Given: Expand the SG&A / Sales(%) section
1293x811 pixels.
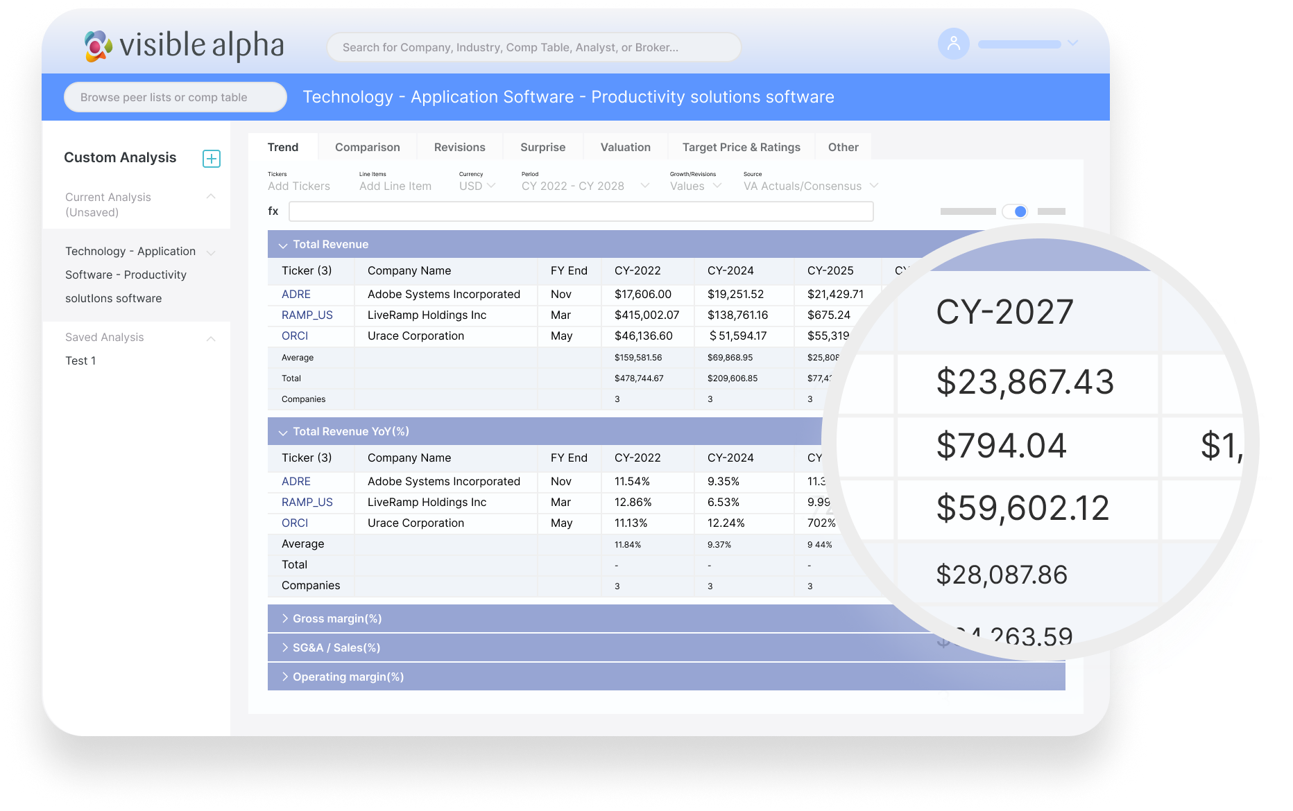Looking at the screenshot, I should 284,647.
